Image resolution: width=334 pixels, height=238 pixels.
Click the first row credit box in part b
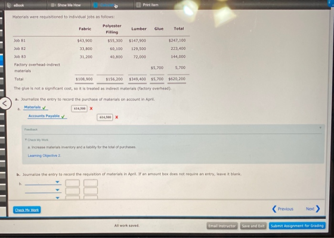coord(91,183)
